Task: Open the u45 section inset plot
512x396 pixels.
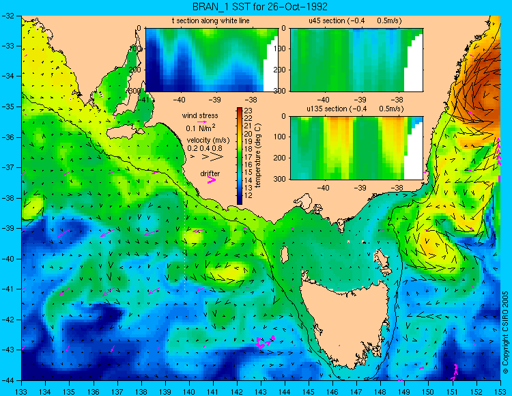Action: tap(356, 60)
